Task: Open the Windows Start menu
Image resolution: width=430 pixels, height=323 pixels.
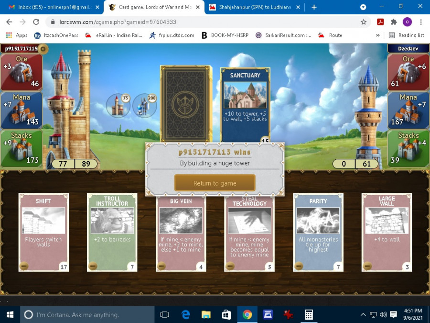Action: pyautogui.click(x=10, y=315)
